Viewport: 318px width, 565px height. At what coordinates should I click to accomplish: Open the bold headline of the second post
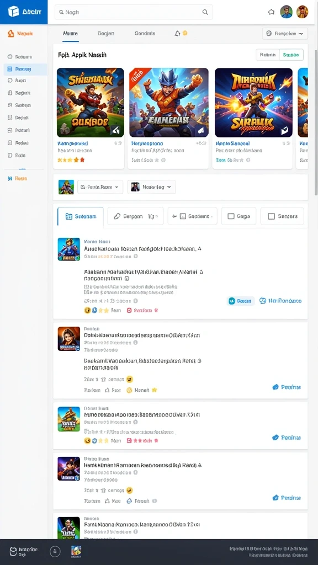(142, 335)
